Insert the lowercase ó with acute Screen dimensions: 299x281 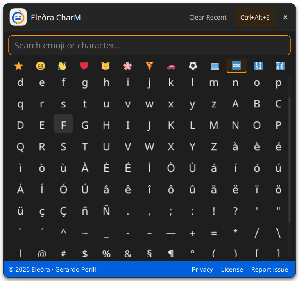[x=257, y=168]
